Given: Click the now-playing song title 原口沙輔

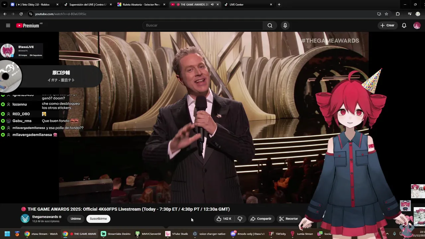Looking at the screenshot, I should click(61, 73).
